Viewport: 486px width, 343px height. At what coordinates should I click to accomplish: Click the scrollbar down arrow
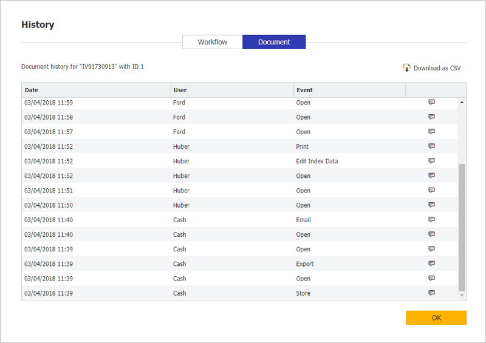click(x=462, y=295)
